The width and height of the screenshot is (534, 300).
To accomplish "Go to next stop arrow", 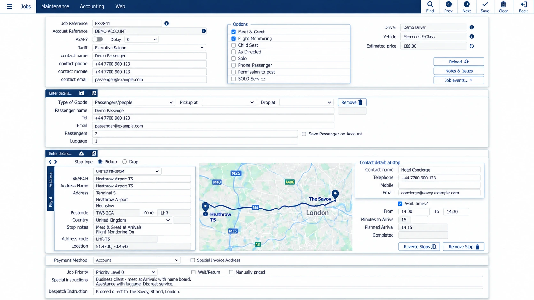I will [x=56, y=162].
